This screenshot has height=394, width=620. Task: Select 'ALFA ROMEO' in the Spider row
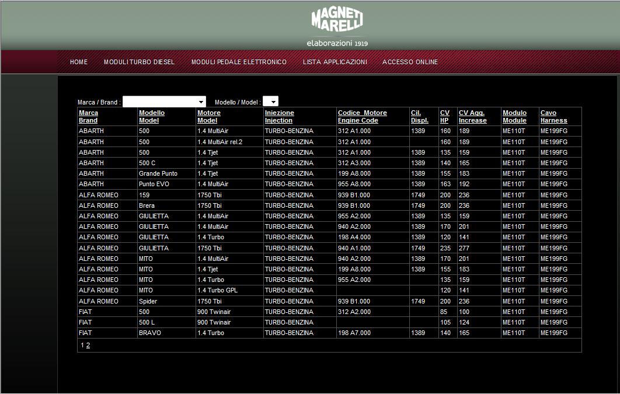point(99,302)
